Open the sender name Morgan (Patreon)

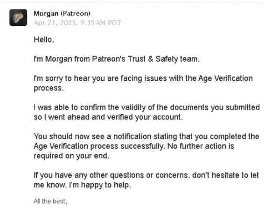click(62, 13)
